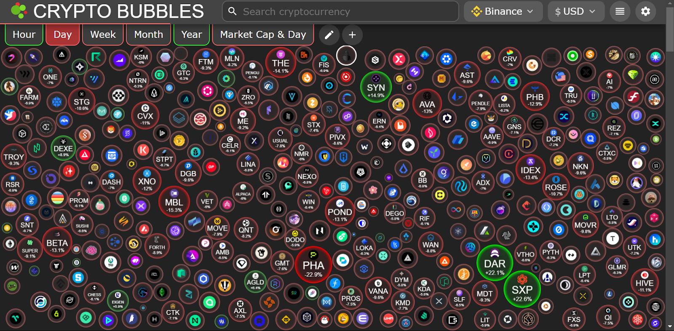Select the FTM -9.3% bubble
Screen dimensions: 674x331
click(206, 61)
